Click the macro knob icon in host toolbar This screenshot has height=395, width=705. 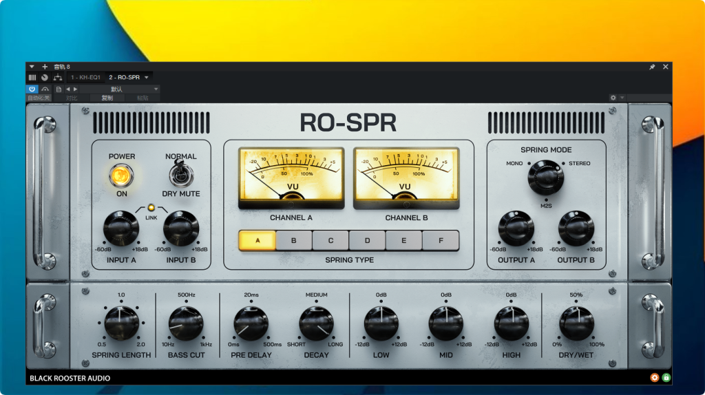(45, 77)
